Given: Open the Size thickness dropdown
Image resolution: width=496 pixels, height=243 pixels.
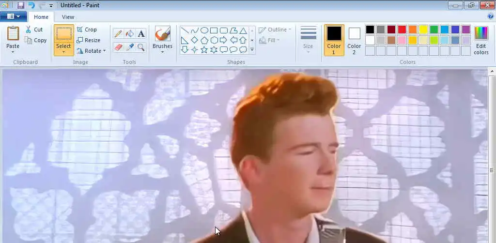Looking at the screenshot, I should click(x=308, y=40).
